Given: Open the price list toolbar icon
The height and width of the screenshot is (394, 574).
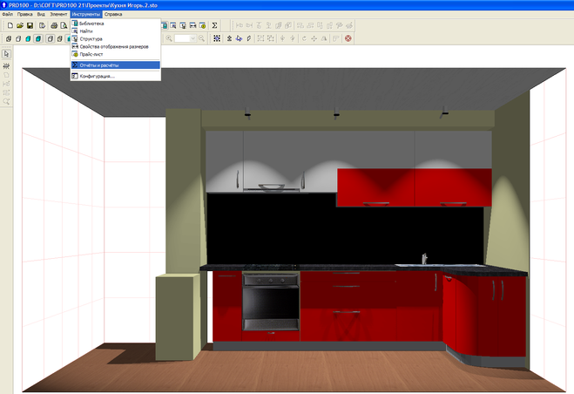Looking at the screenshot, I should point(202,25).
